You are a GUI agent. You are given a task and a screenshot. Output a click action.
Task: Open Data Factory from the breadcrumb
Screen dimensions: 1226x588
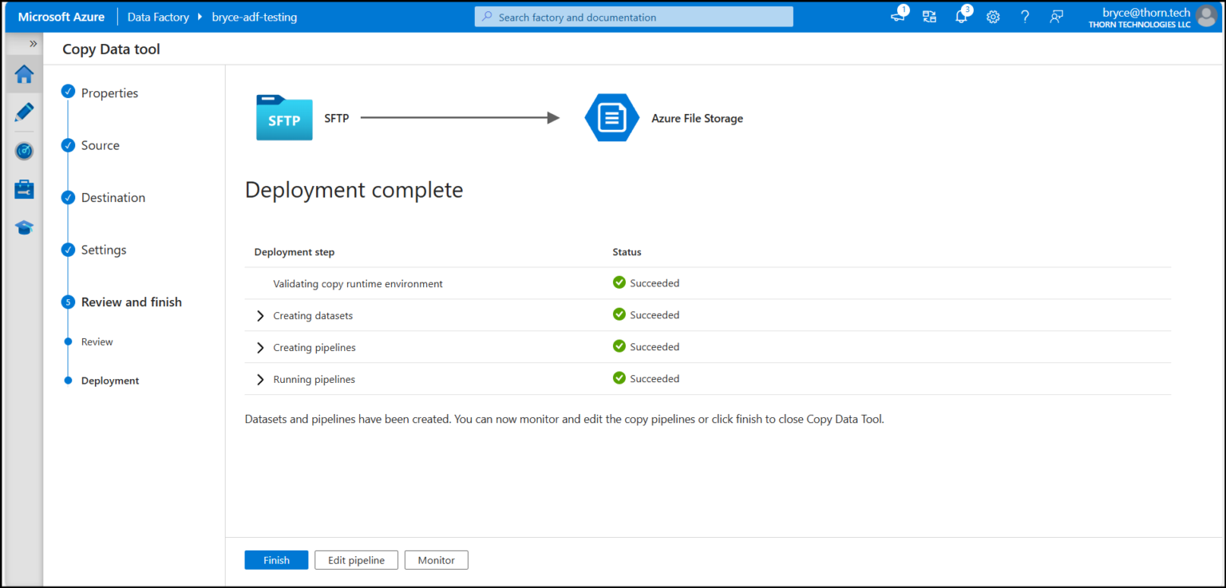tap(157, 17)
